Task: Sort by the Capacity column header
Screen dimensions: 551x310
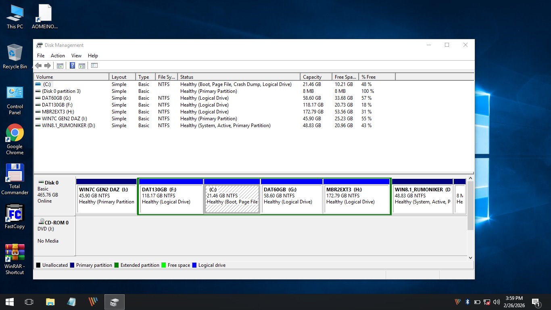Action: 316,77
